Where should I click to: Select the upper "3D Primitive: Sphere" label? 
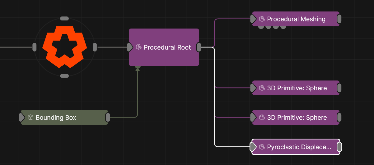coord(297,88)
